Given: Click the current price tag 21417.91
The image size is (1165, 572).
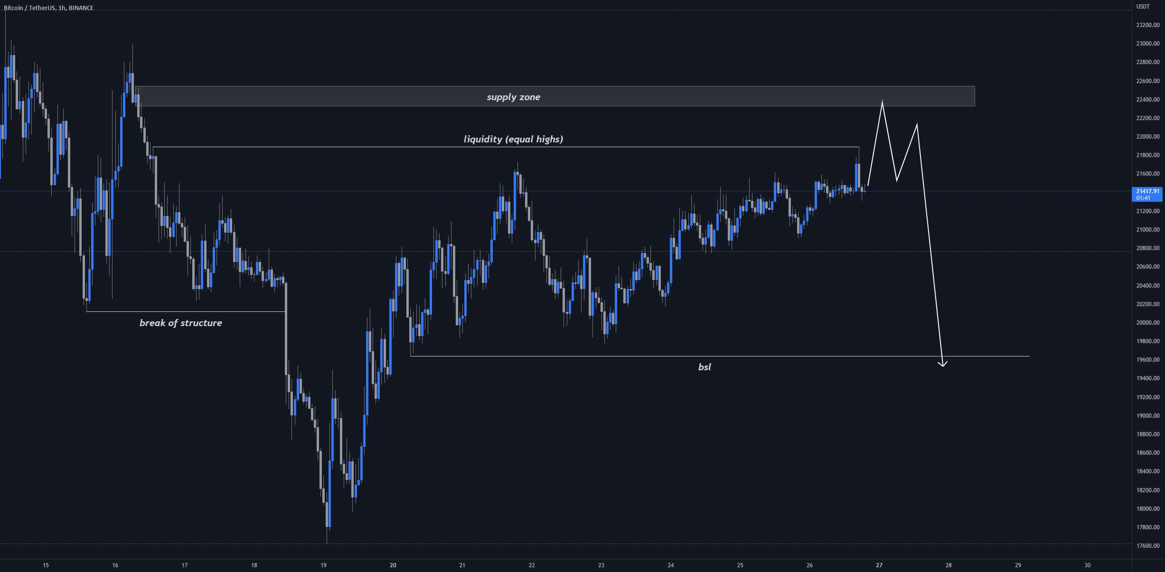Looking at the screenshot, I should pyautogui.click(x=1147, y=194).
